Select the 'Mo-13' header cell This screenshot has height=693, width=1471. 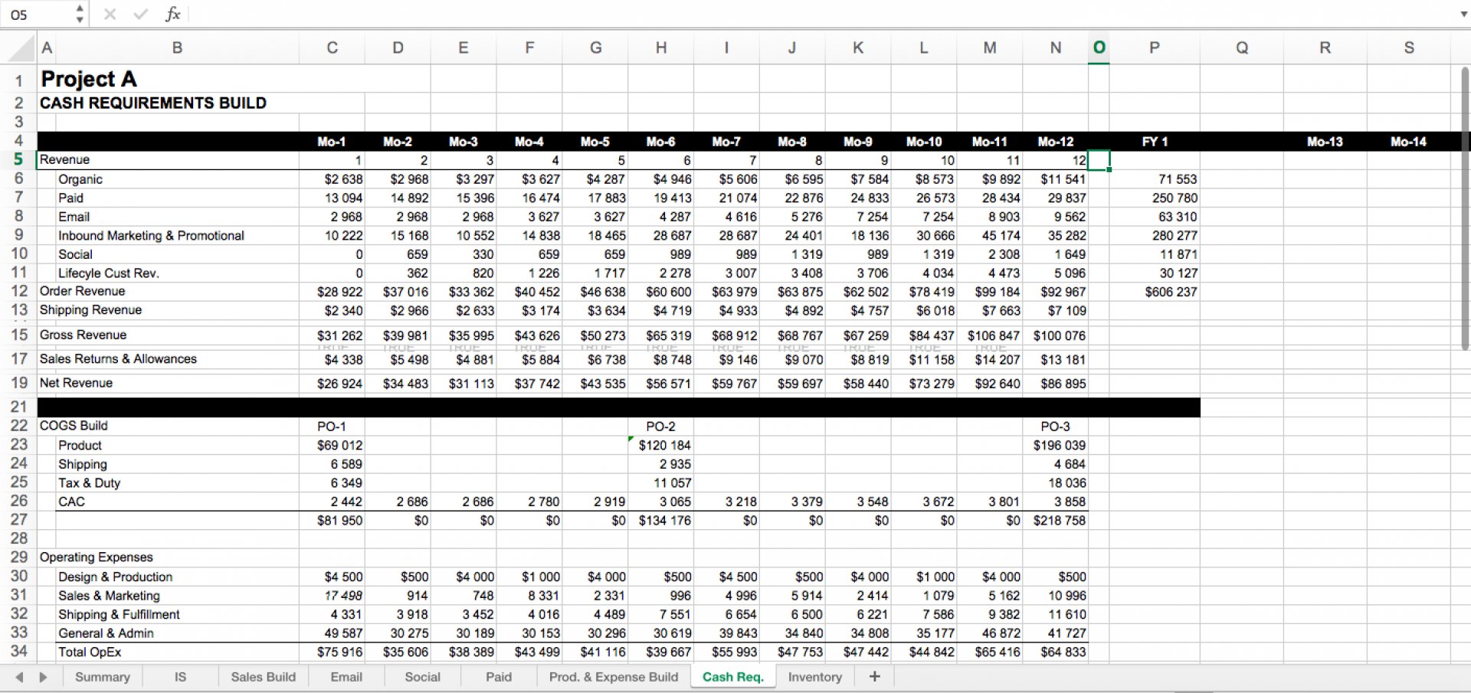[1325, 142]
